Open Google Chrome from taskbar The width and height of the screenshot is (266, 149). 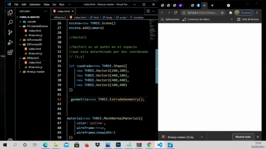149,145
